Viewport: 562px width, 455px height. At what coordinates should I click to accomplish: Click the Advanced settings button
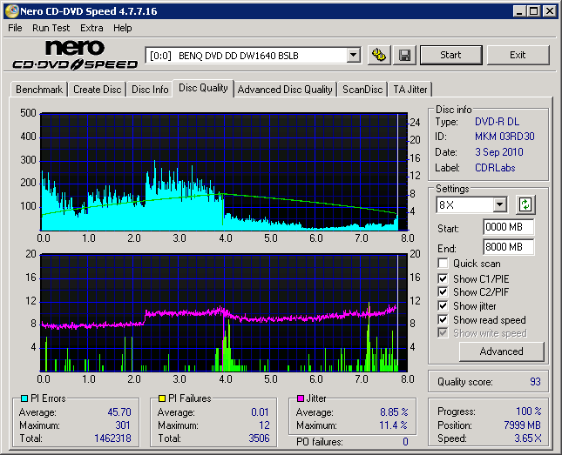click(501, 351)
